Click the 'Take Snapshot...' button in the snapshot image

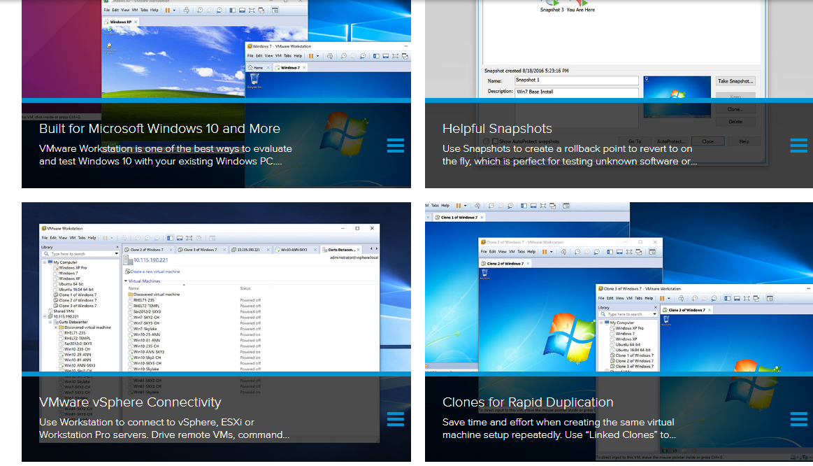[x=735, y=81]
